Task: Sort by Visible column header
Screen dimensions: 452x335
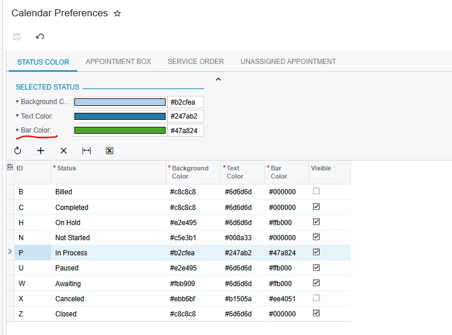Action: pyautogui.click(x=330, y=172)
